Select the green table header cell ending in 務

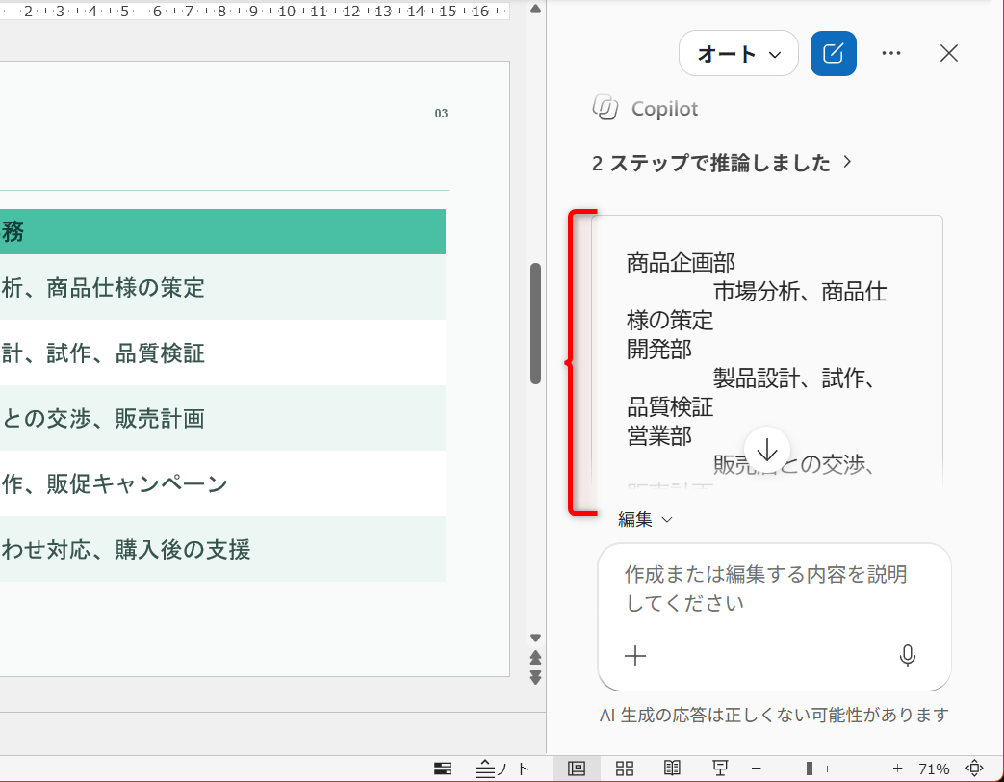coord(222,232)
